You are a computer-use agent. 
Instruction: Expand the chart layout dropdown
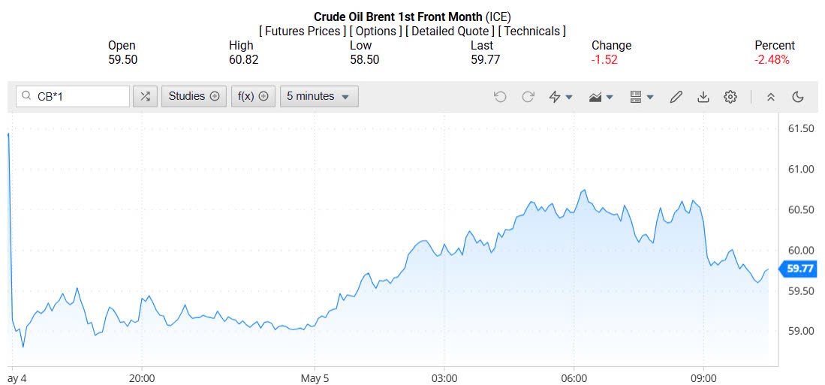point(642,97)
